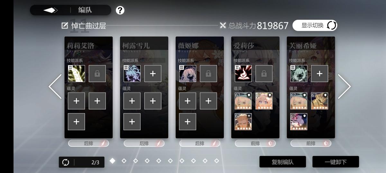Screen dimensions: 386x173
Task: Open the level 67 bearded man spirit thumbnail
Action: pyautogui.click(x=243, y=122)
